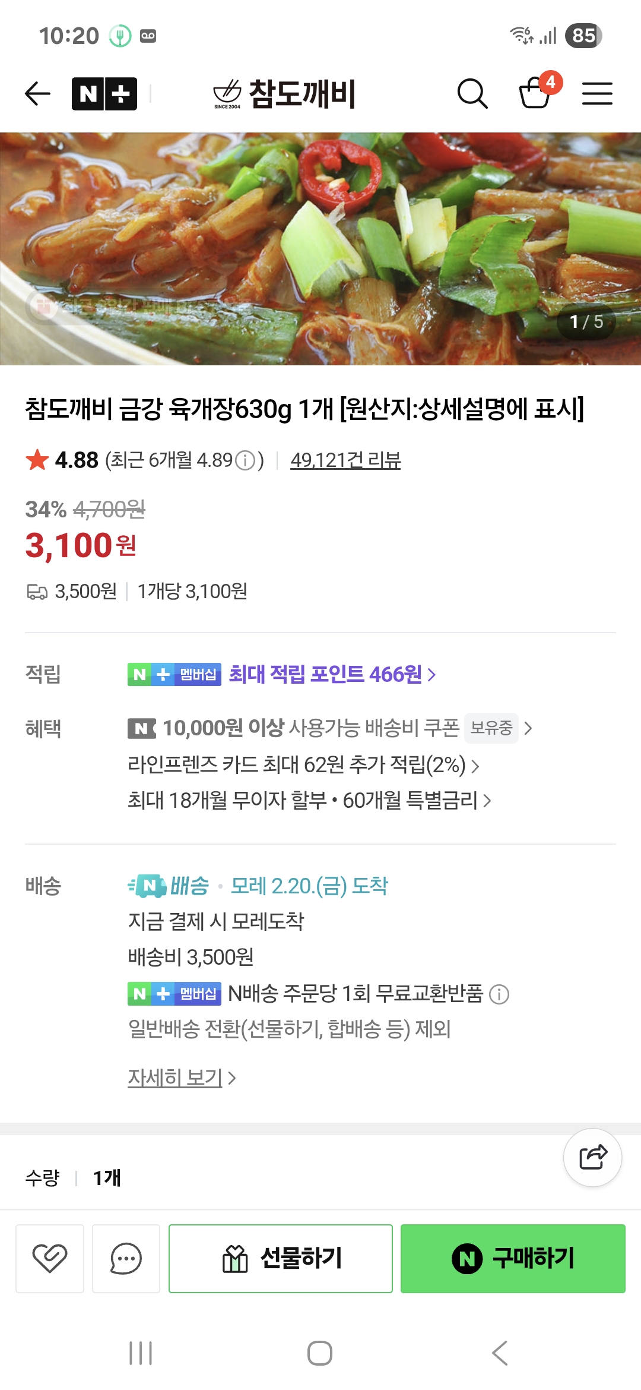Expand 최대 적립 포인트 466원 details
Image resolution: width=641 pixels, height=1390 pixels.
332,674
